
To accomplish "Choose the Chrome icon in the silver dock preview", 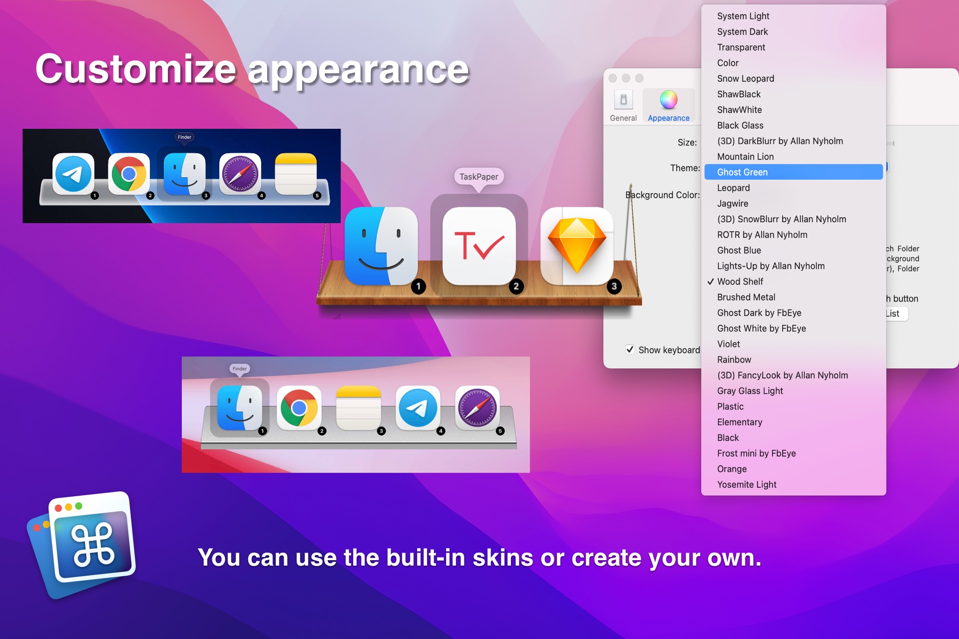I will coord(299,408).
